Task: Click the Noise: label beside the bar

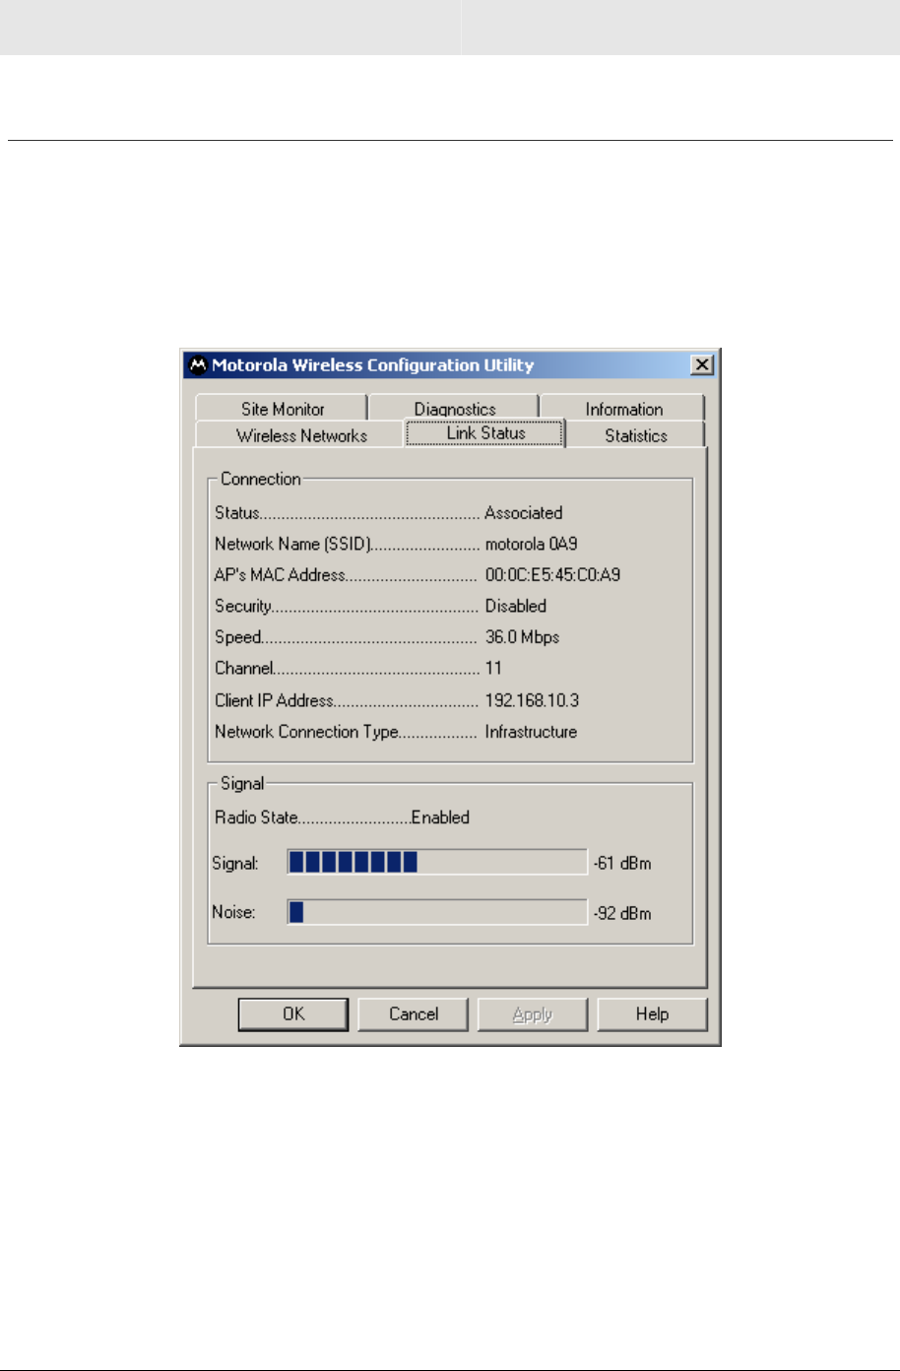Action: click(233, 913)
